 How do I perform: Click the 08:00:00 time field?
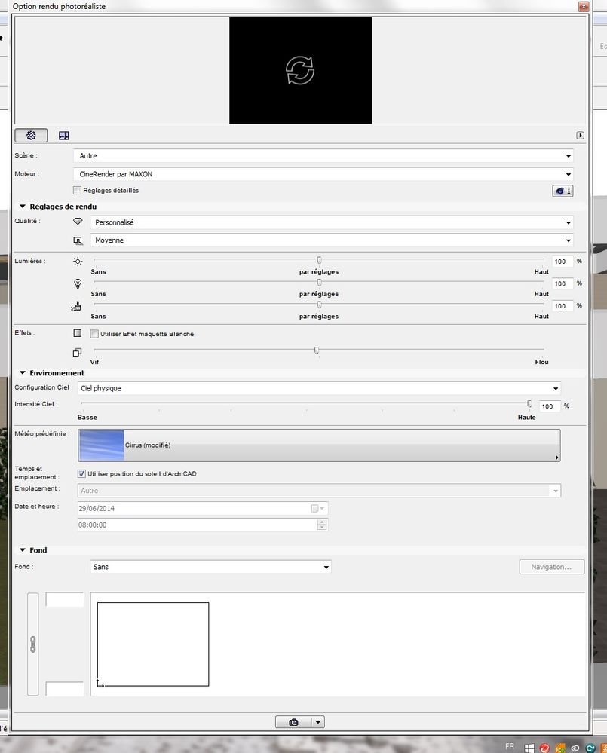(197, 525)
